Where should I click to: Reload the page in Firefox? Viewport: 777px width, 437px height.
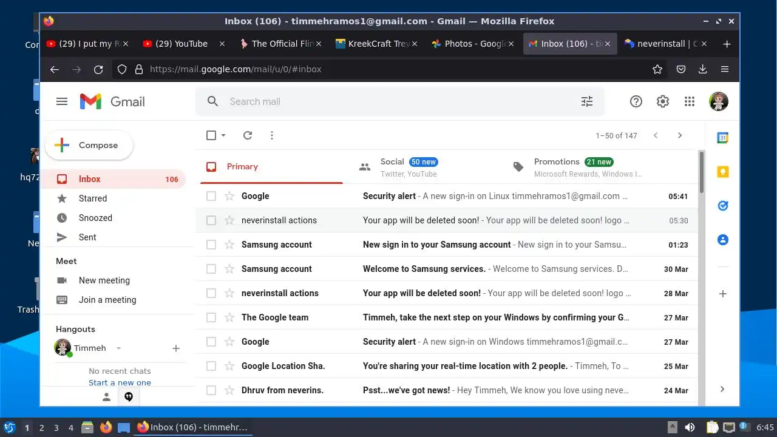[x=98, y=69]
